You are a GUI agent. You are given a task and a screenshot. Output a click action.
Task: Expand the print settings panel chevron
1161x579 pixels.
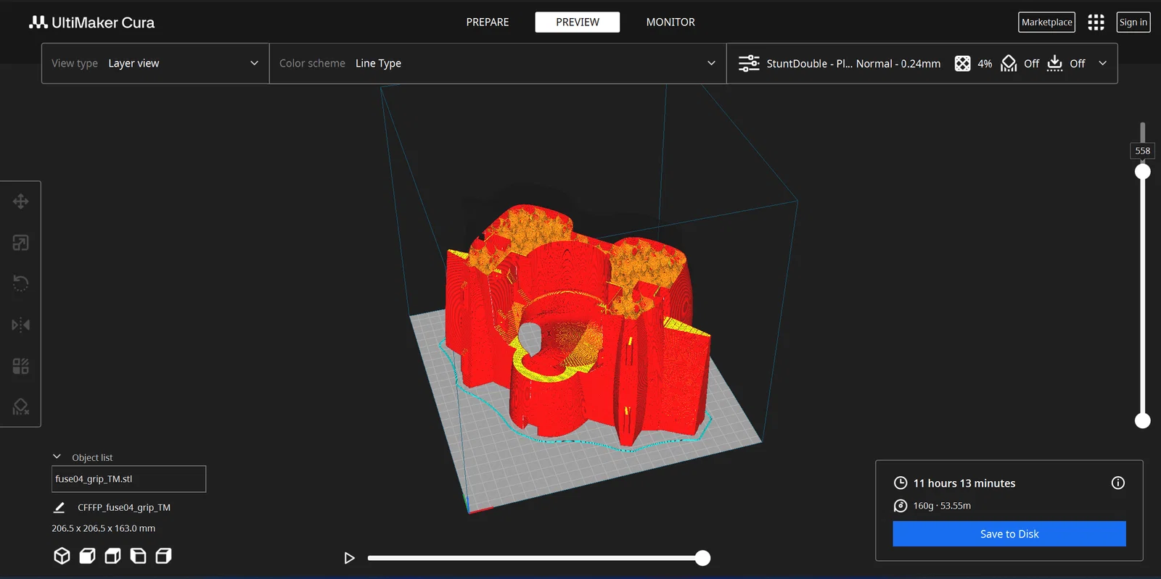coord(1103,63)
